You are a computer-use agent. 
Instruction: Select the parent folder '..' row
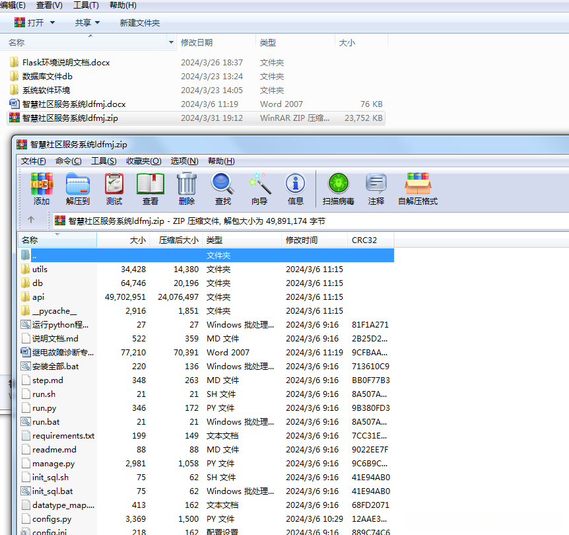point(207,256)
